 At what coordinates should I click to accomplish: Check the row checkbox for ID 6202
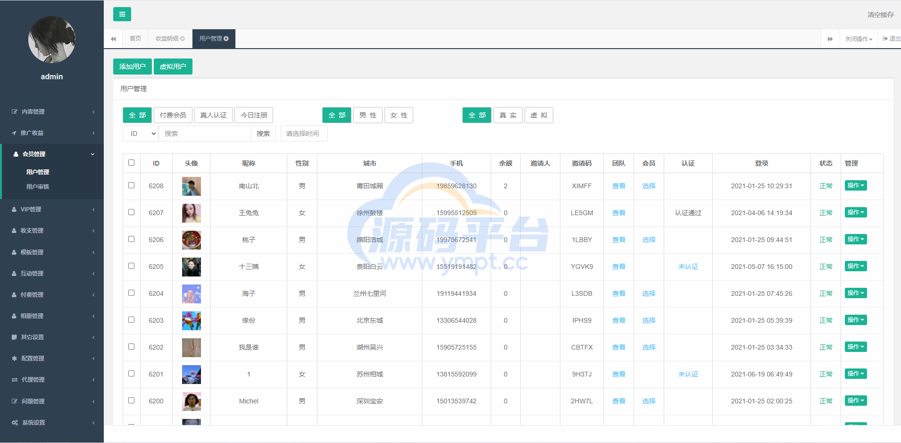point(132,347)
